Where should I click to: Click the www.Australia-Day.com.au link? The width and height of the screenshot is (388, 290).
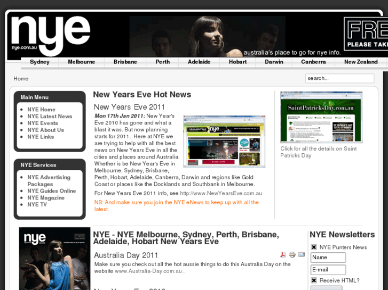[x=148, y=271]
